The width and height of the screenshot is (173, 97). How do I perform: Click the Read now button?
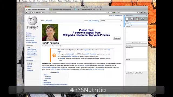(117, 38)
